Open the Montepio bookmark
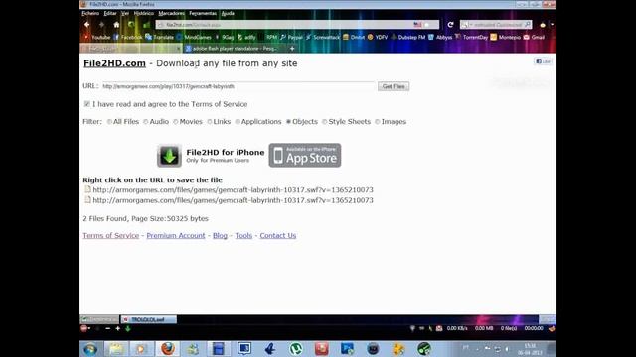 click(x=506, y=38)
